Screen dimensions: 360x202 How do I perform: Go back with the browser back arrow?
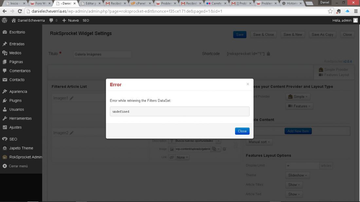[5, 11]
